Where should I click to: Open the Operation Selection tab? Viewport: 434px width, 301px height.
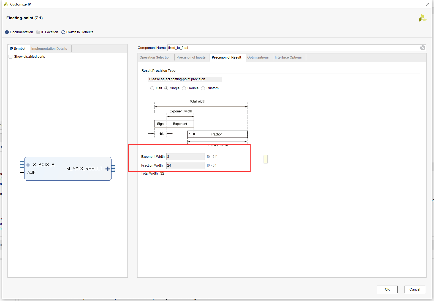[155, 57]
